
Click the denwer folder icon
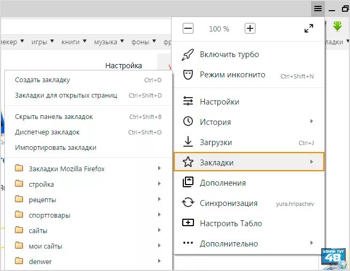(19, 261)
